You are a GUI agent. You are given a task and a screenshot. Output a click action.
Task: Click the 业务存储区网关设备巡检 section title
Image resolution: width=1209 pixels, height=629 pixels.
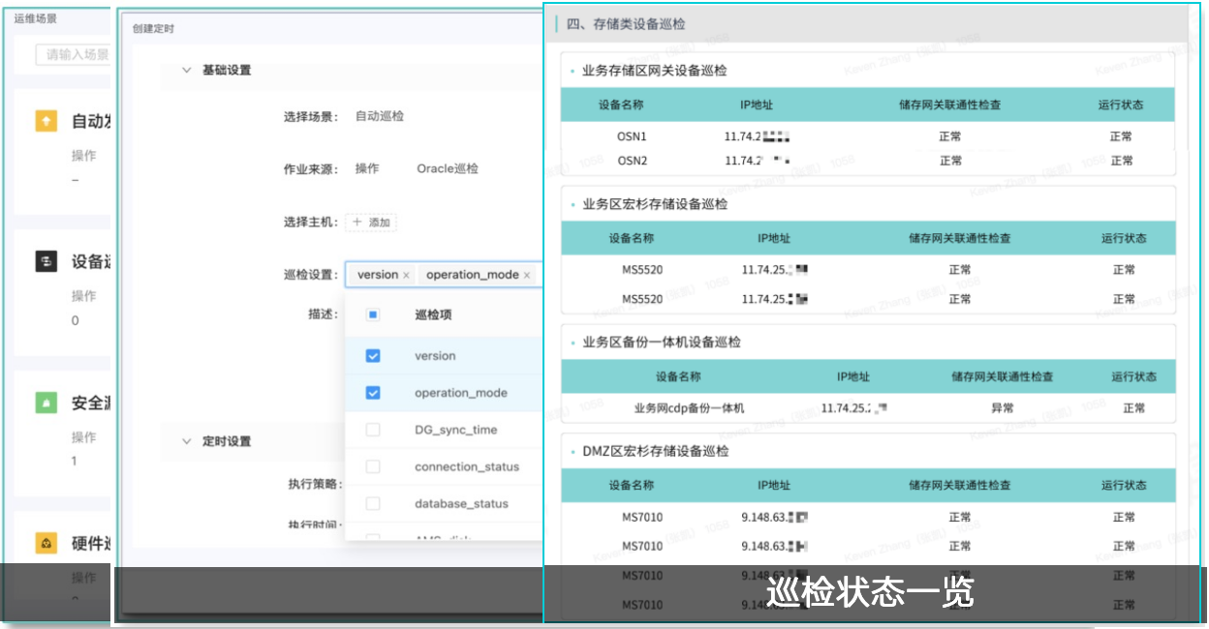tap(654, 71)
